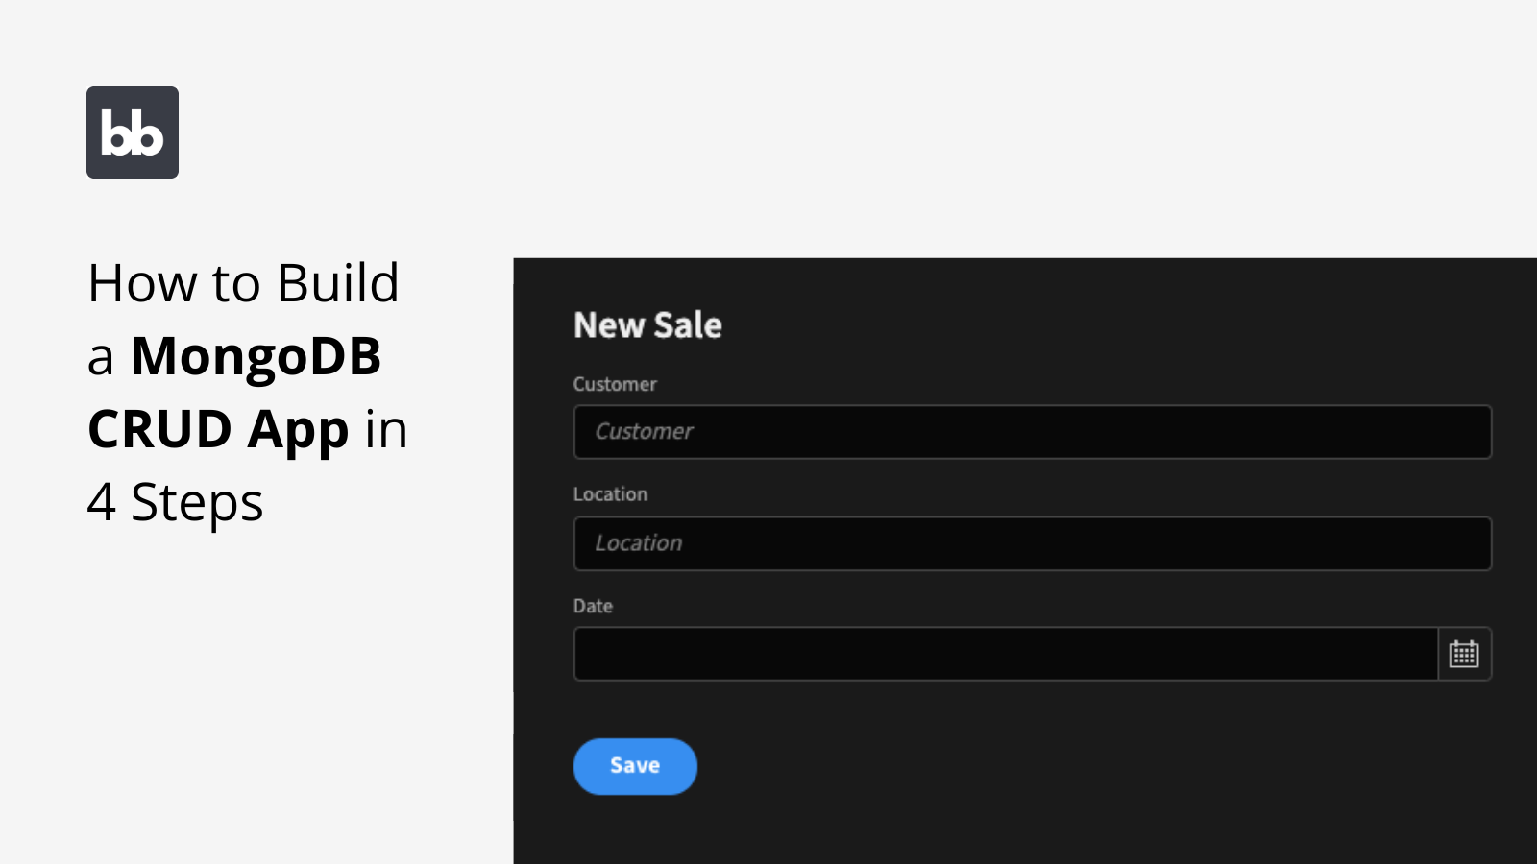Click the word "Build" in the title

click(x=337, y=284)
